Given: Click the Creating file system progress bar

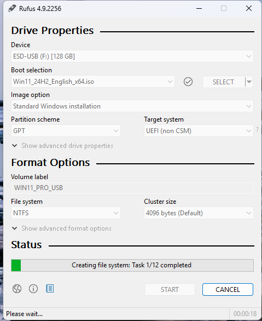Looking at the screenshot, I should 132,265.
